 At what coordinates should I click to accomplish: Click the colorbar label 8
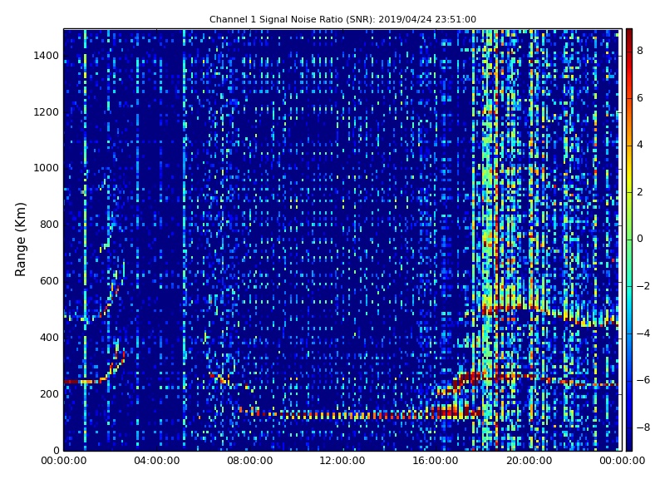pyautogui.click(x=640, y=51)
